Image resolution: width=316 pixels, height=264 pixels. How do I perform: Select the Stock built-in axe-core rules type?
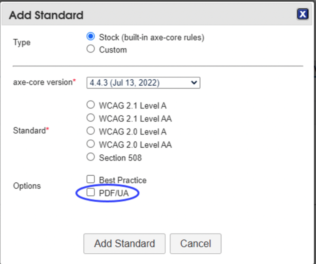click(x=91, y=37)
